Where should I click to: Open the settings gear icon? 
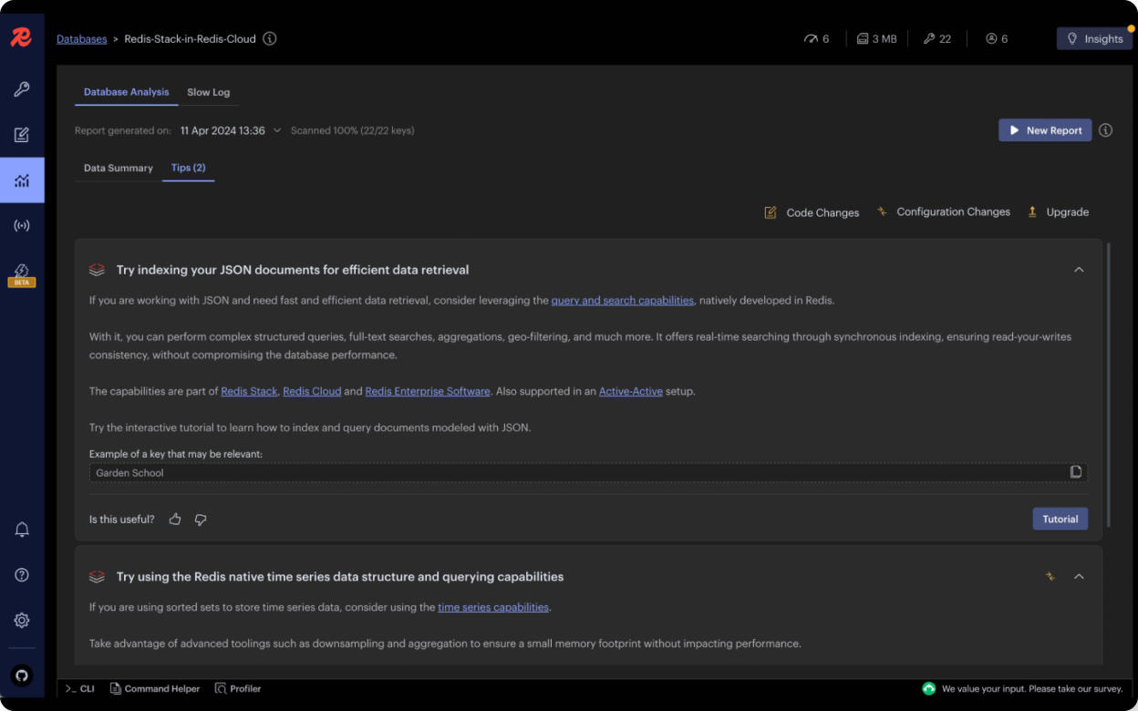(22, 620)
